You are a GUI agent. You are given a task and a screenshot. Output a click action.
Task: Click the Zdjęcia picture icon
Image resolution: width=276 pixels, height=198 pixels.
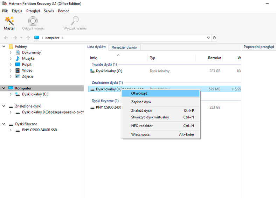(18, 76)
